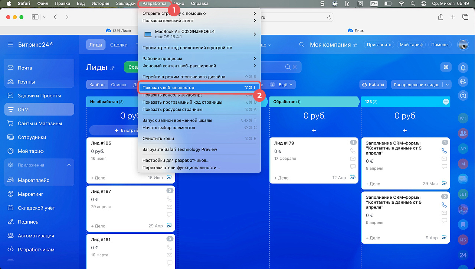The image size is (475, 269).
Task: Choose Просмотреть код приложений и устройств
Action: [199, 48]
